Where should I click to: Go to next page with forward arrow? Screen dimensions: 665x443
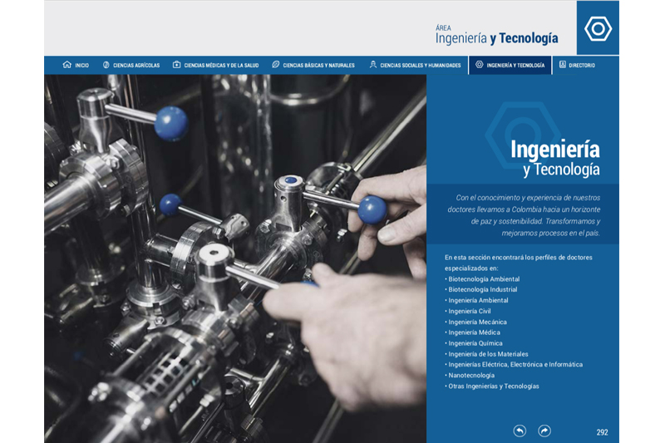[544, 431]
